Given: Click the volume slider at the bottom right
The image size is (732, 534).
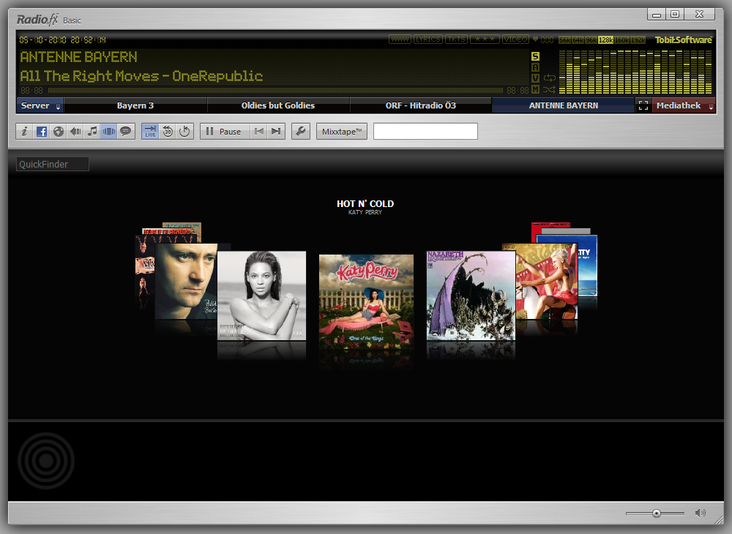Looking at the screenshot, I should [x=656, y=514].
